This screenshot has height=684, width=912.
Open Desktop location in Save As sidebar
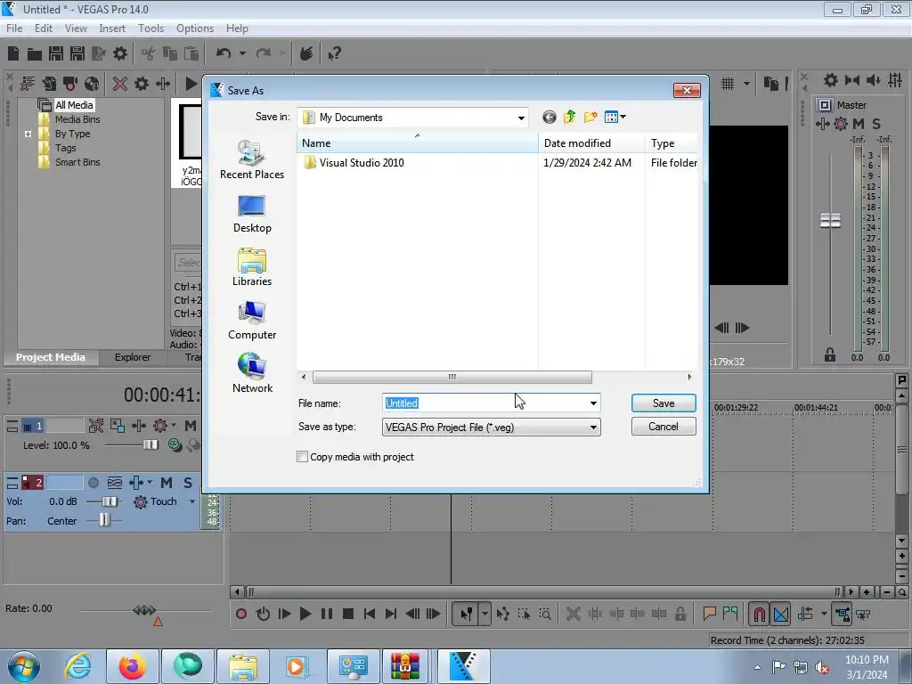tap(252, 214)
